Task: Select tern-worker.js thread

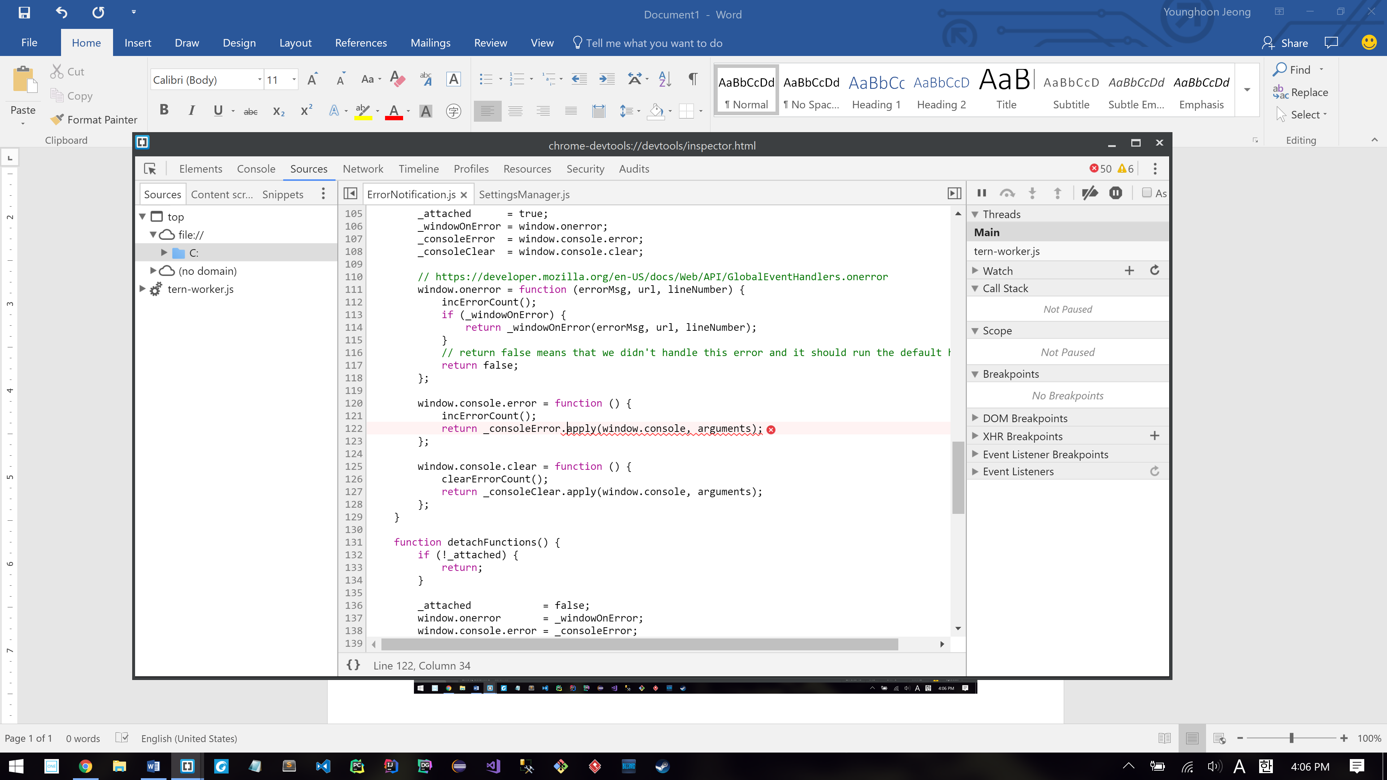Action: [1006, 251]
